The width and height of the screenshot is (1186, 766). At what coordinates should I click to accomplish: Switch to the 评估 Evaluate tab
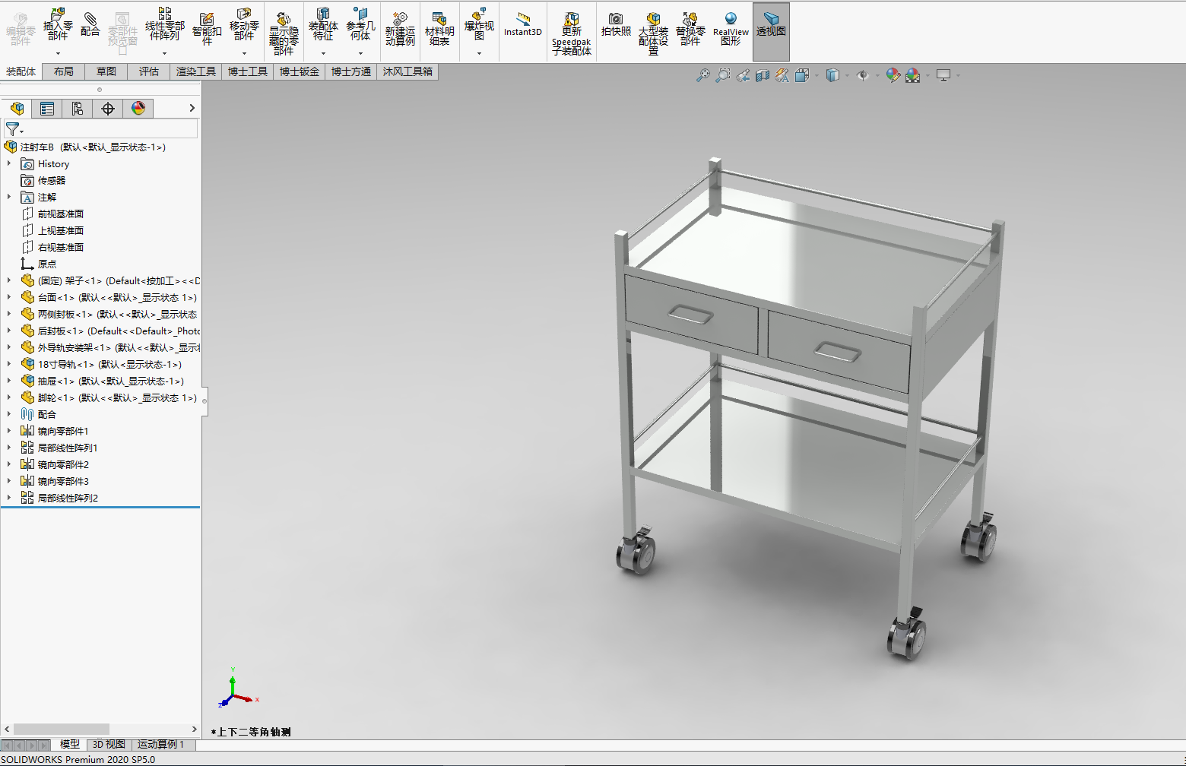[149, 71]
